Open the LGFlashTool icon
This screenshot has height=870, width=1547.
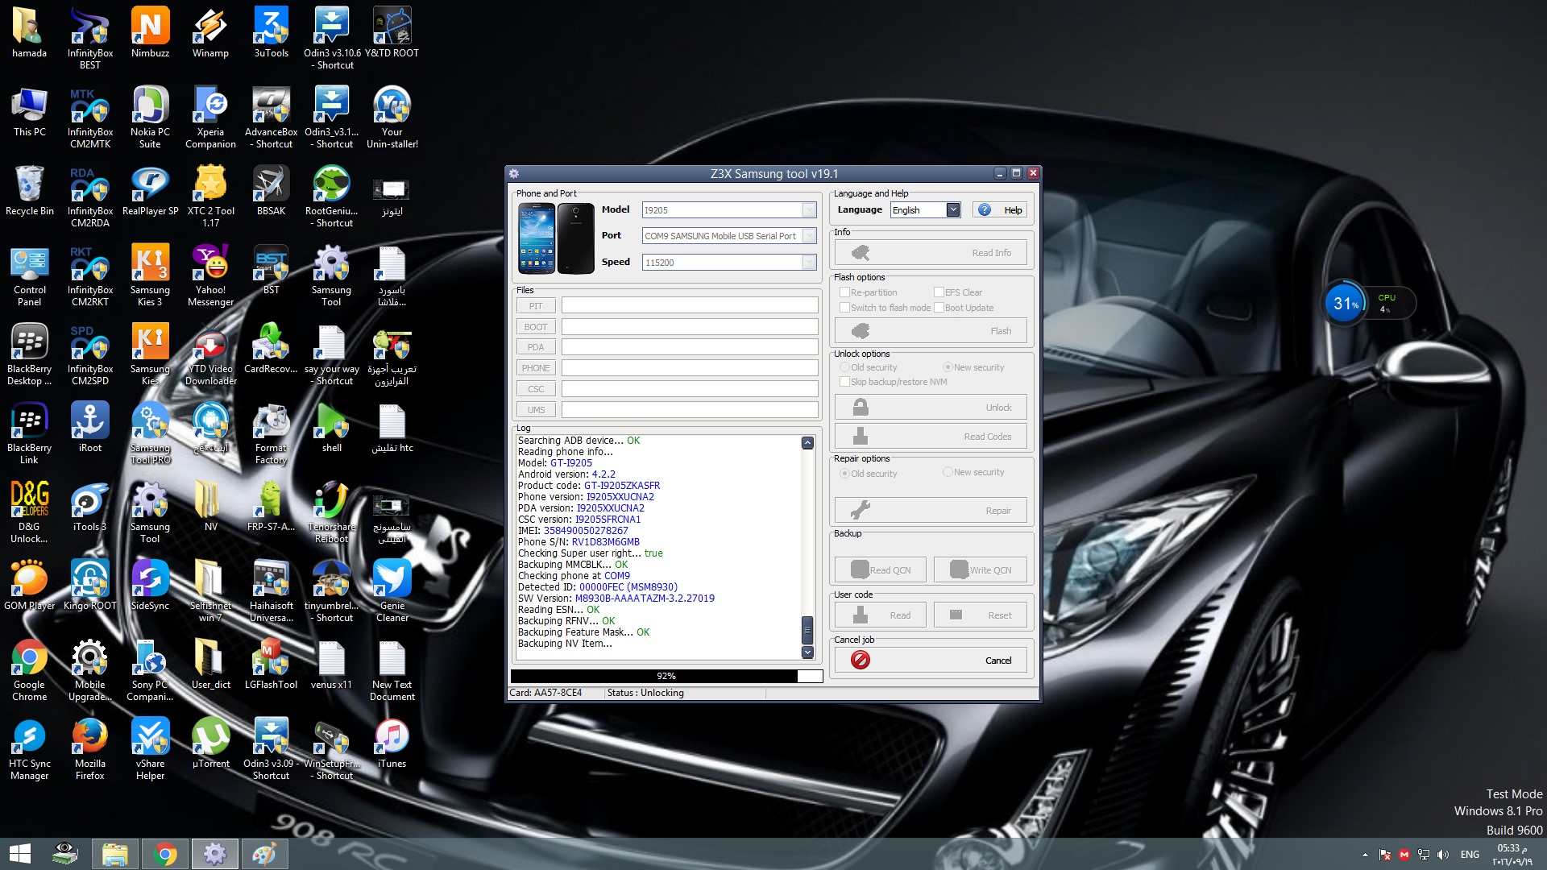coord(271,664)
